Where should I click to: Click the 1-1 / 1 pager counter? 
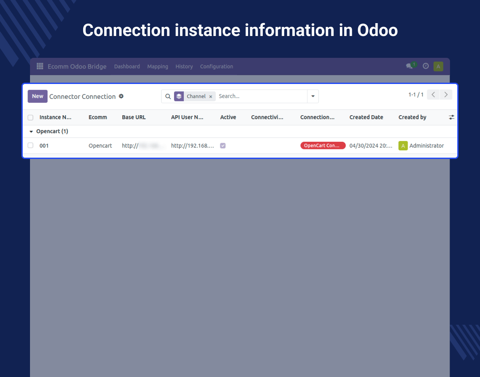pos(416,95)
